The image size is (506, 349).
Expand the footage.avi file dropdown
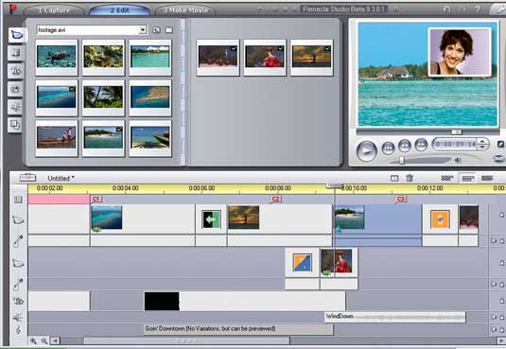(x=142, y=30)
